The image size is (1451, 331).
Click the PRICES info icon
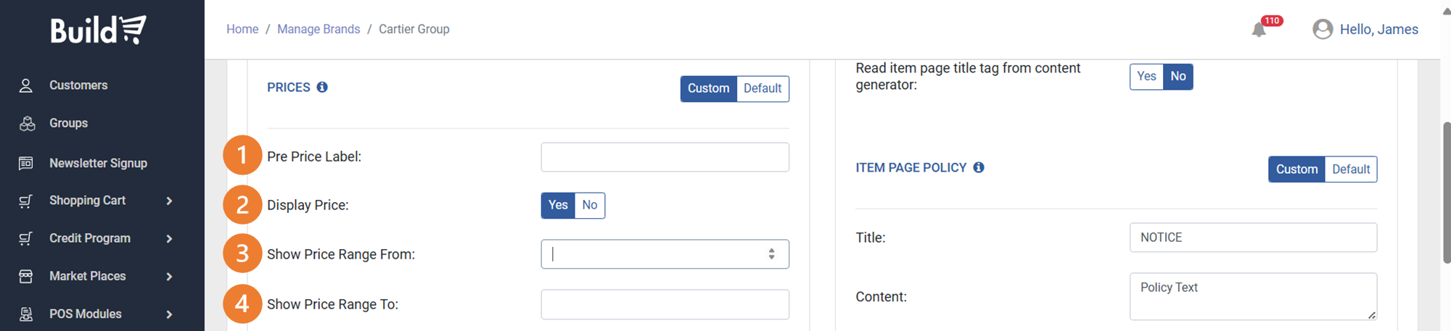322,87
